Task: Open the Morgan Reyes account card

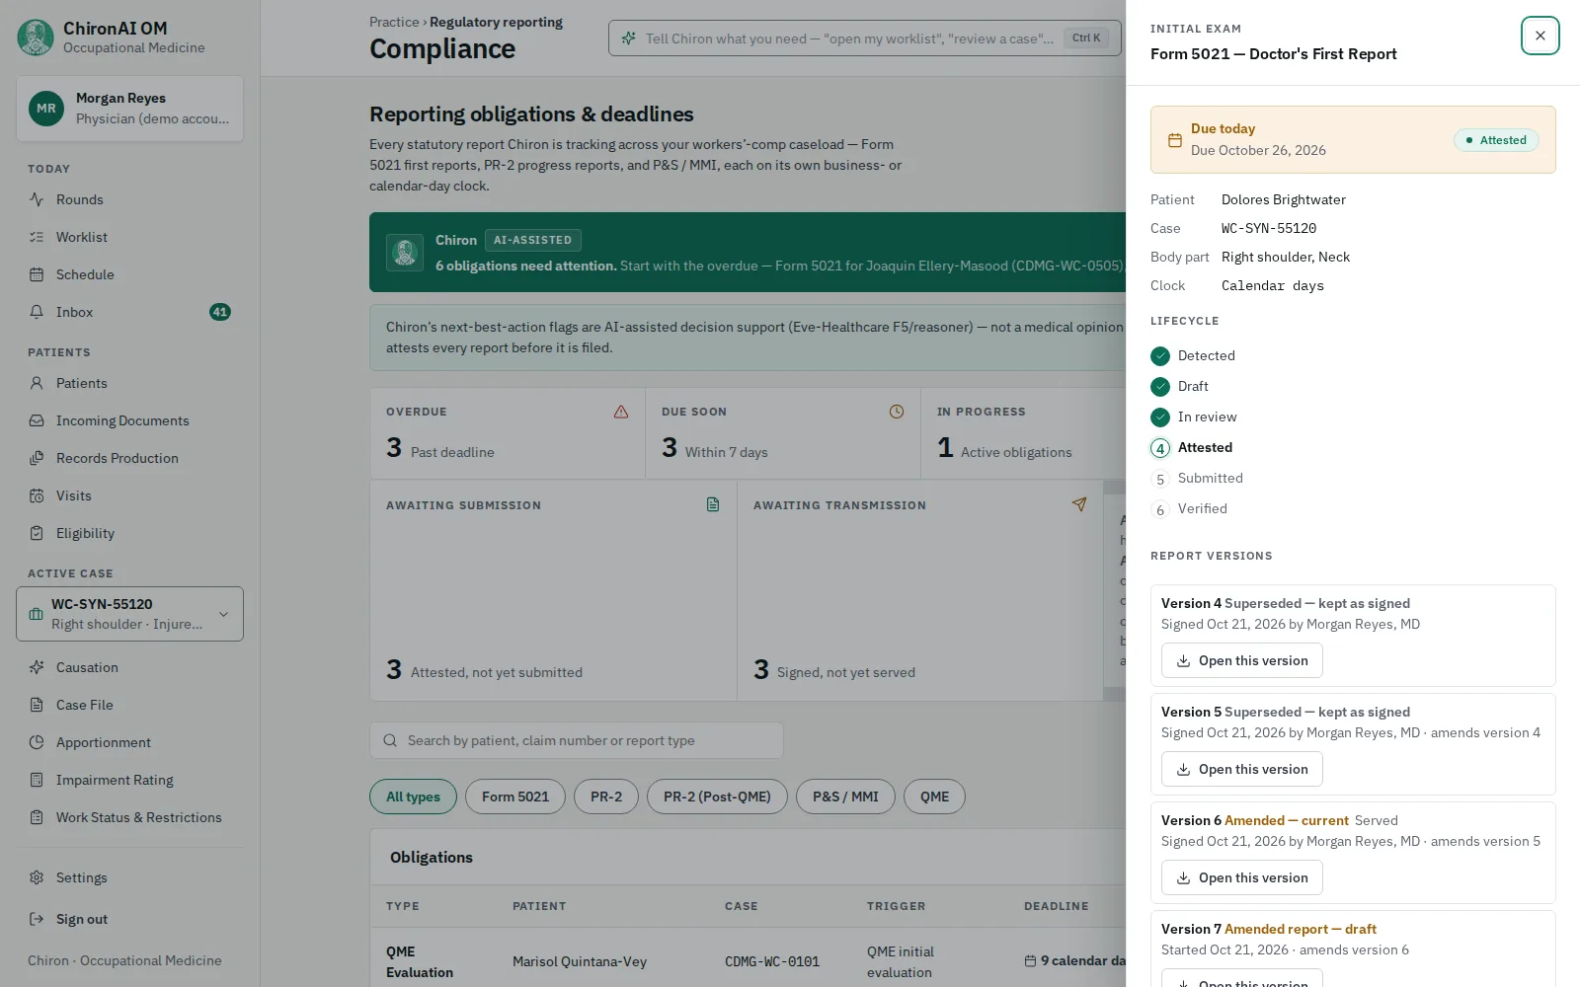Action: pyautogui.click(x=129, y=109)
